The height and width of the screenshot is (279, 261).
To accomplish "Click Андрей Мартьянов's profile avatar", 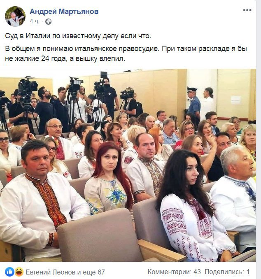I will pos(15,16).
